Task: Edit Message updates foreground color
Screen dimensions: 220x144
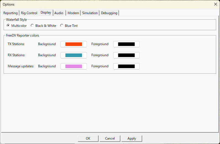Action: [x=126, y=66]
